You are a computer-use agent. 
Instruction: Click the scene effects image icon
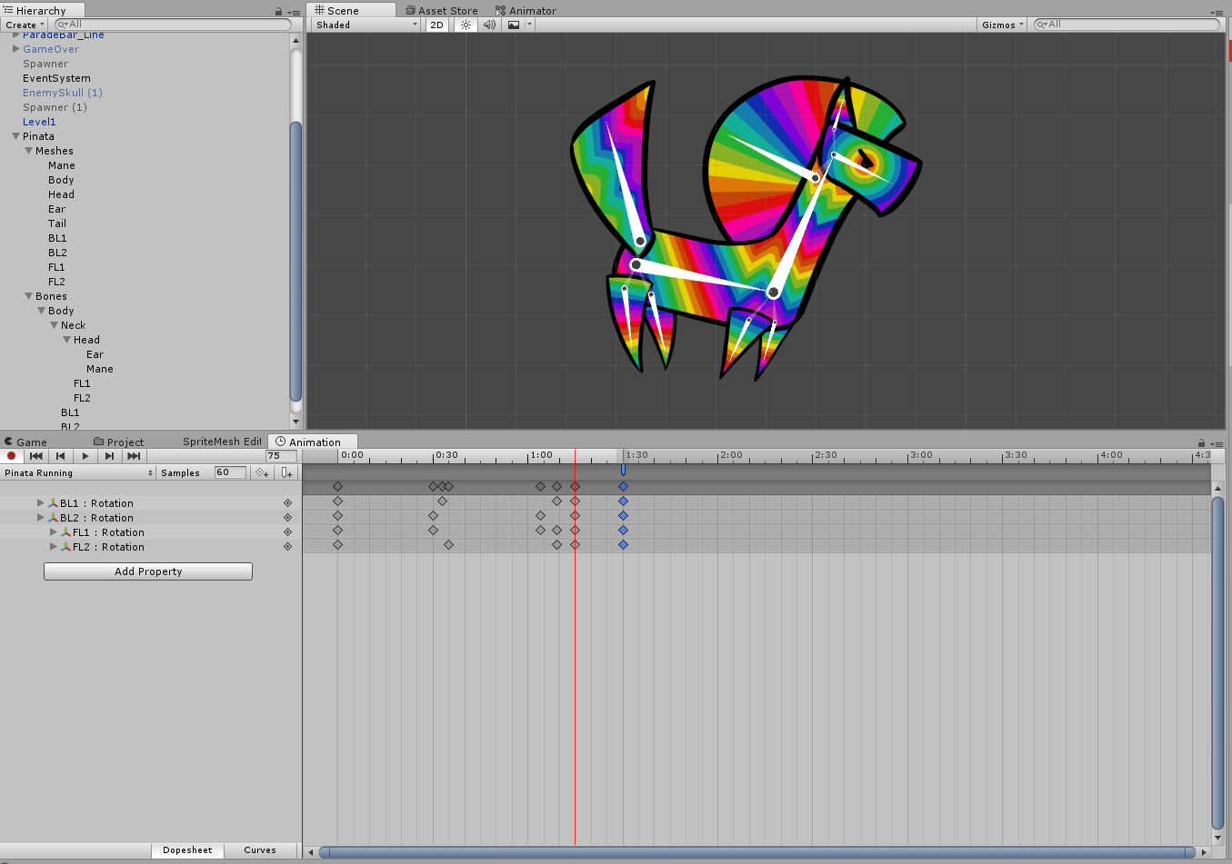click(x=514, y=25)
